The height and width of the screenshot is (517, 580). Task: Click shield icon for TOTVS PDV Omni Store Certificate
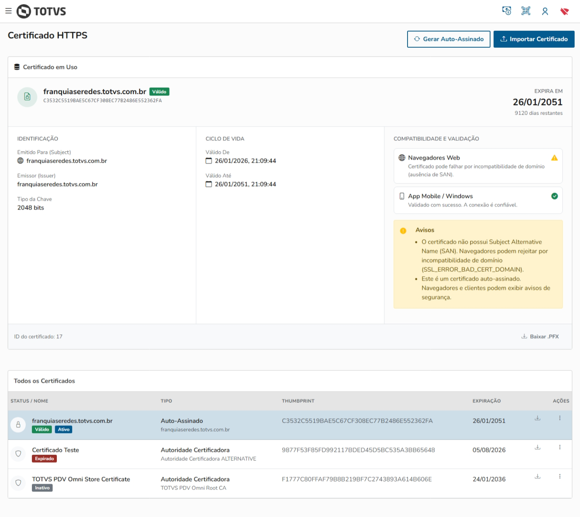click(18, 483)
